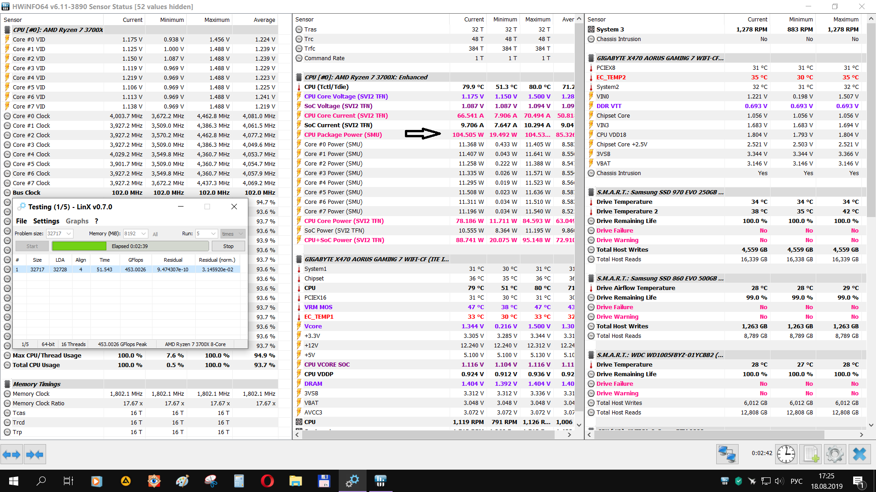The height and width of the screenshot is (492, 876).
Task: Open File Explorer from the taskbar
Action: (x=296, y=481)
